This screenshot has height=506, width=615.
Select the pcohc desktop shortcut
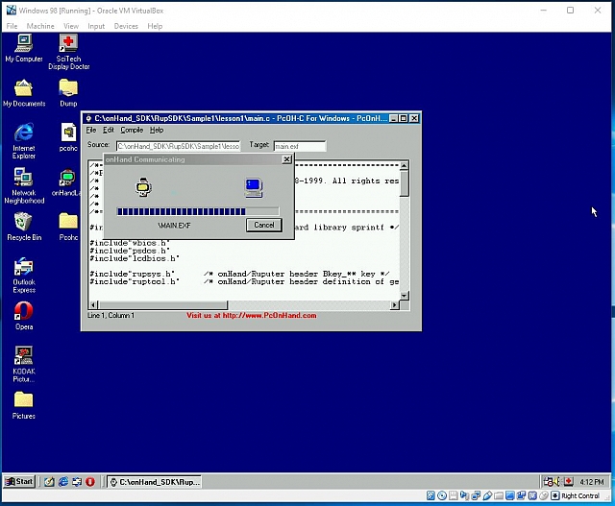click(68, 137)
